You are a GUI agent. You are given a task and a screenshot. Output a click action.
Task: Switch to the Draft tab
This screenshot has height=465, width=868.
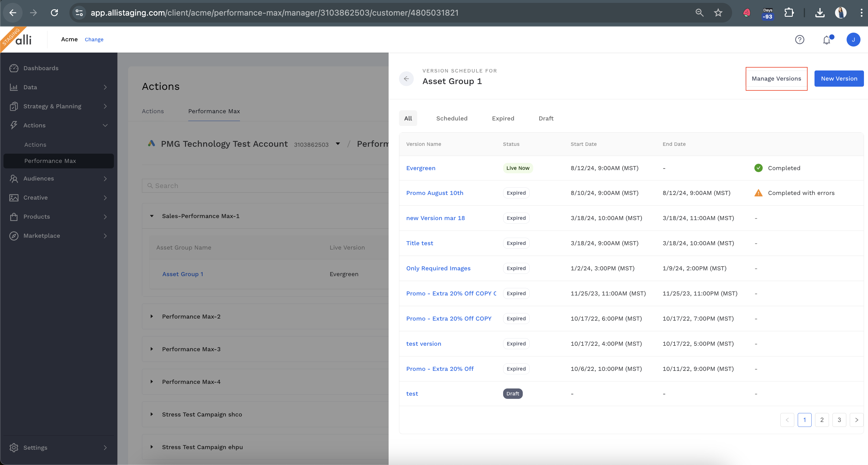(546, 118)
